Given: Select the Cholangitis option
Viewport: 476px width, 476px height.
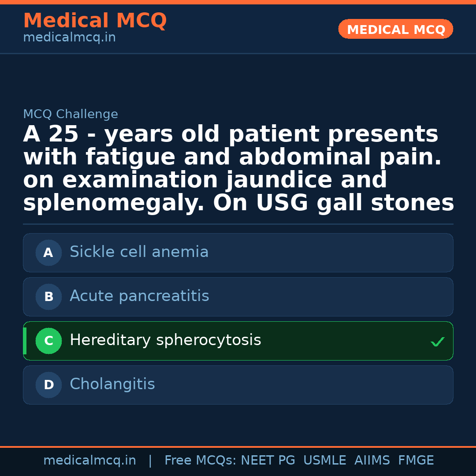Looking at the screenshot, I should (x=112, y=384).
